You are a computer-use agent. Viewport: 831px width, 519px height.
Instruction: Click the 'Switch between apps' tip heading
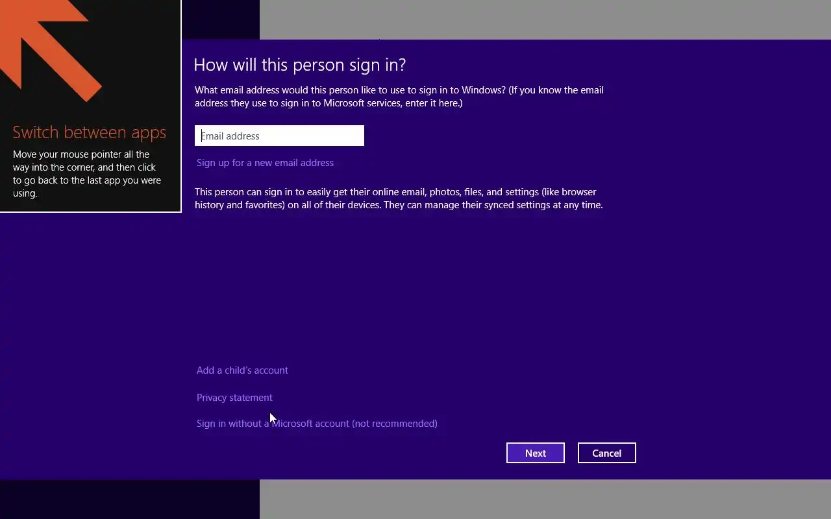(90, 132)
